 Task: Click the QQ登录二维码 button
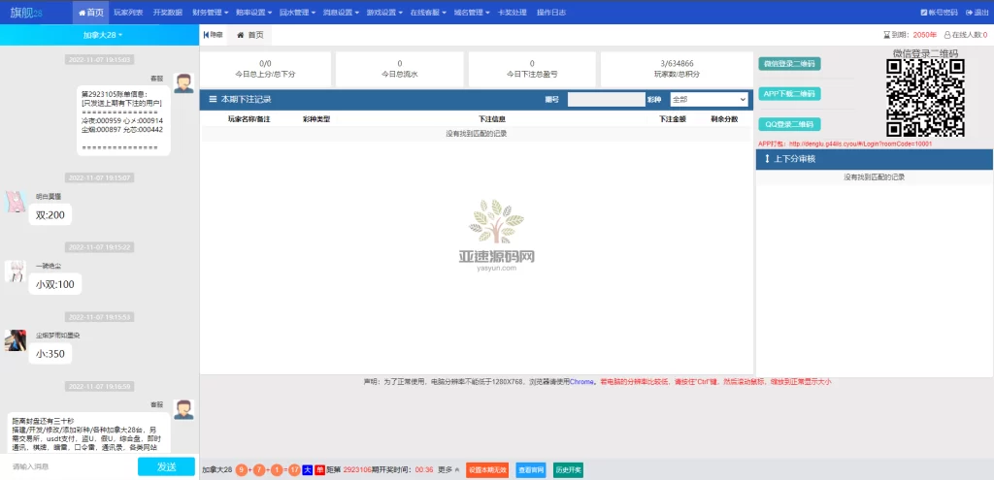tap(789, 124)
